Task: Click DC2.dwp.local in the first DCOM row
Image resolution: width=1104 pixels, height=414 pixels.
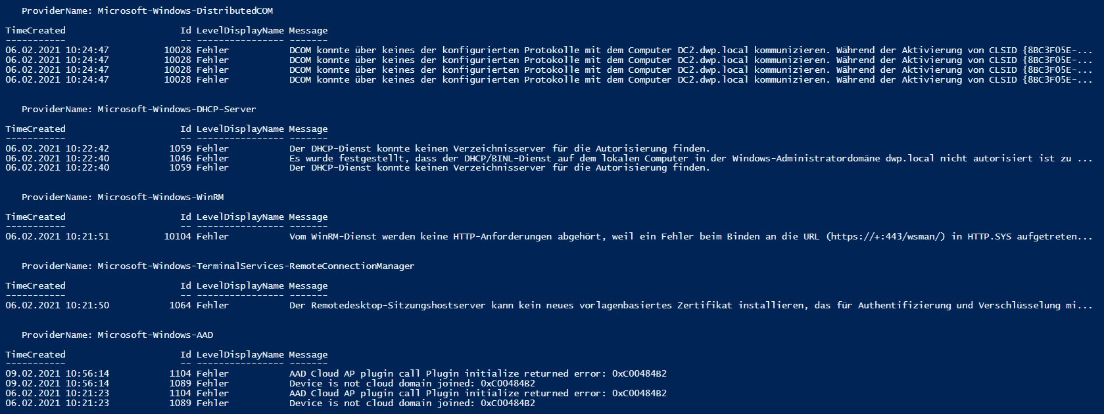Action: (x=713, y=51)
